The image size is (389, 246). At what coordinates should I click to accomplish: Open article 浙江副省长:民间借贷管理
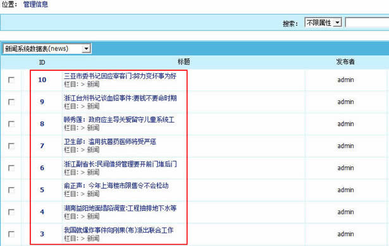tap(120, 164)
